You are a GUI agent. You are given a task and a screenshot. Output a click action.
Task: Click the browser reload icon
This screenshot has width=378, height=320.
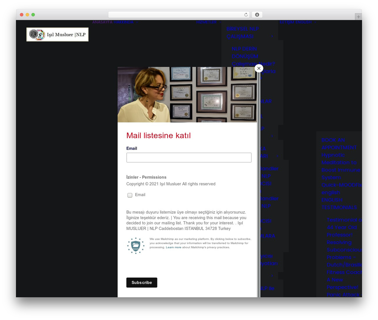(x=246, y=15)
